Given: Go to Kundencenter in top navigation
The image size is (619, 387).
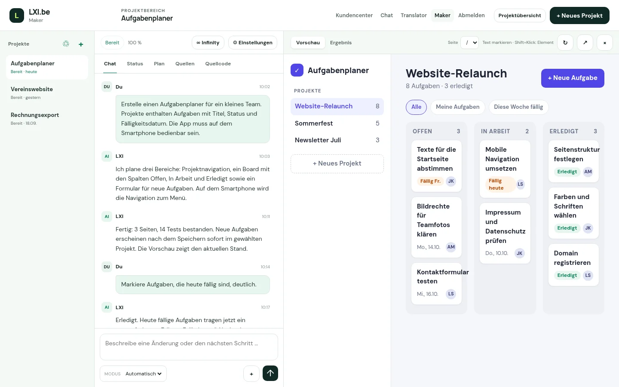Looking at the screenshot, I should [x=354, y=15].
